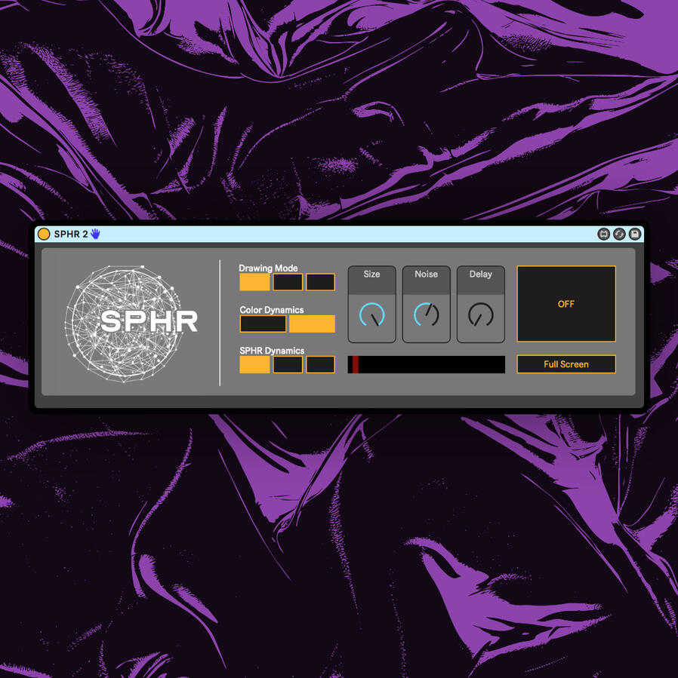Click the Drawing Mode label
The image size is (678, 678).
tap(268, 268)
